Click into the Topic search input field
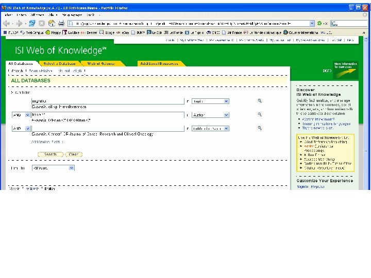This screenshot has height=278, width=371. (x=108, y=101)
